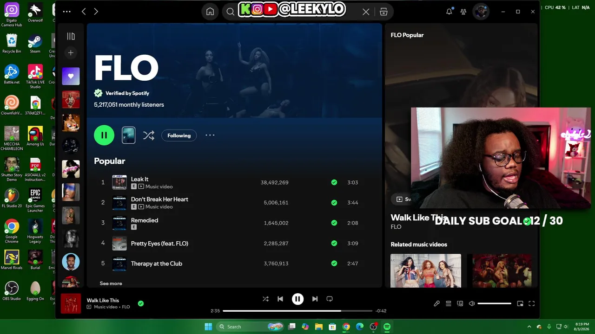
Task: Skip to the previous track
Action: coord(280,299)
